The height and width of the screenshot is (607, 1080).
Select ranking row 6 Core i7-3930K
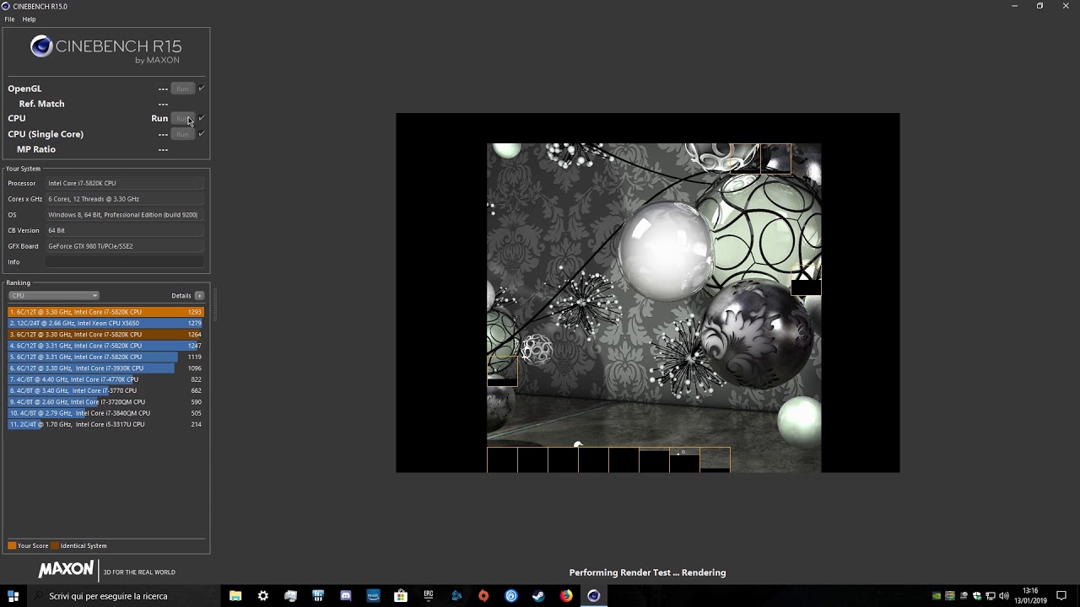point(105,368)
